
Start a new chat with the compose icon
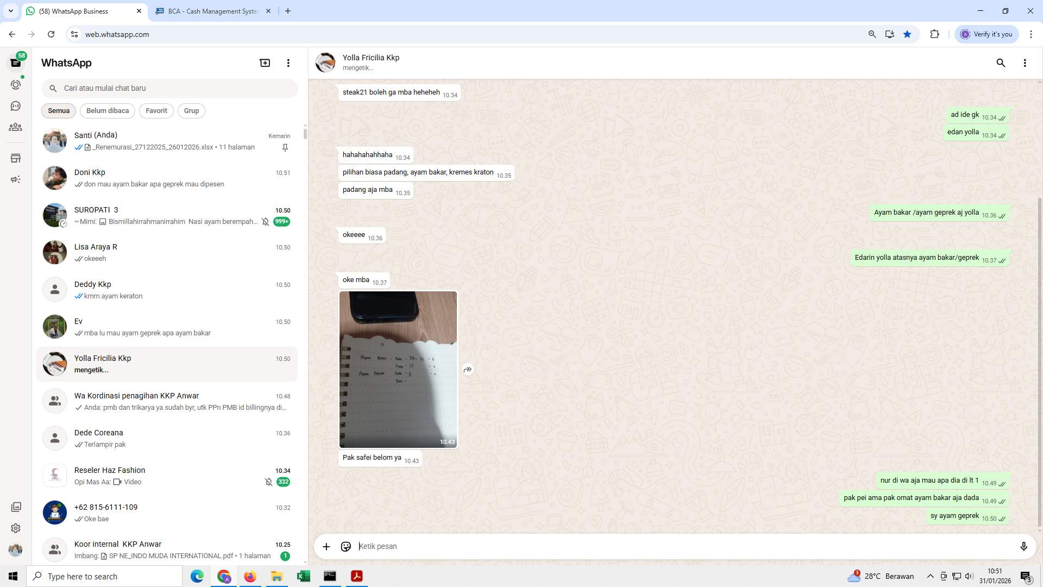(265, 63)
